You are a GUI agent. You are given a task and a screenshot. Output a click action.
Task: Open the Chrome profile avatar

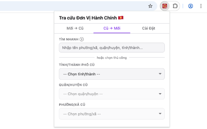point(191,6)
